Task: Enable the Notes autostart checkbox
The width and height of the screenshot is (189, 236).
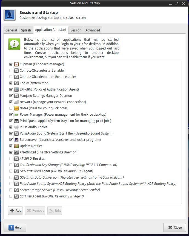Action: click(x=11, y=108)
